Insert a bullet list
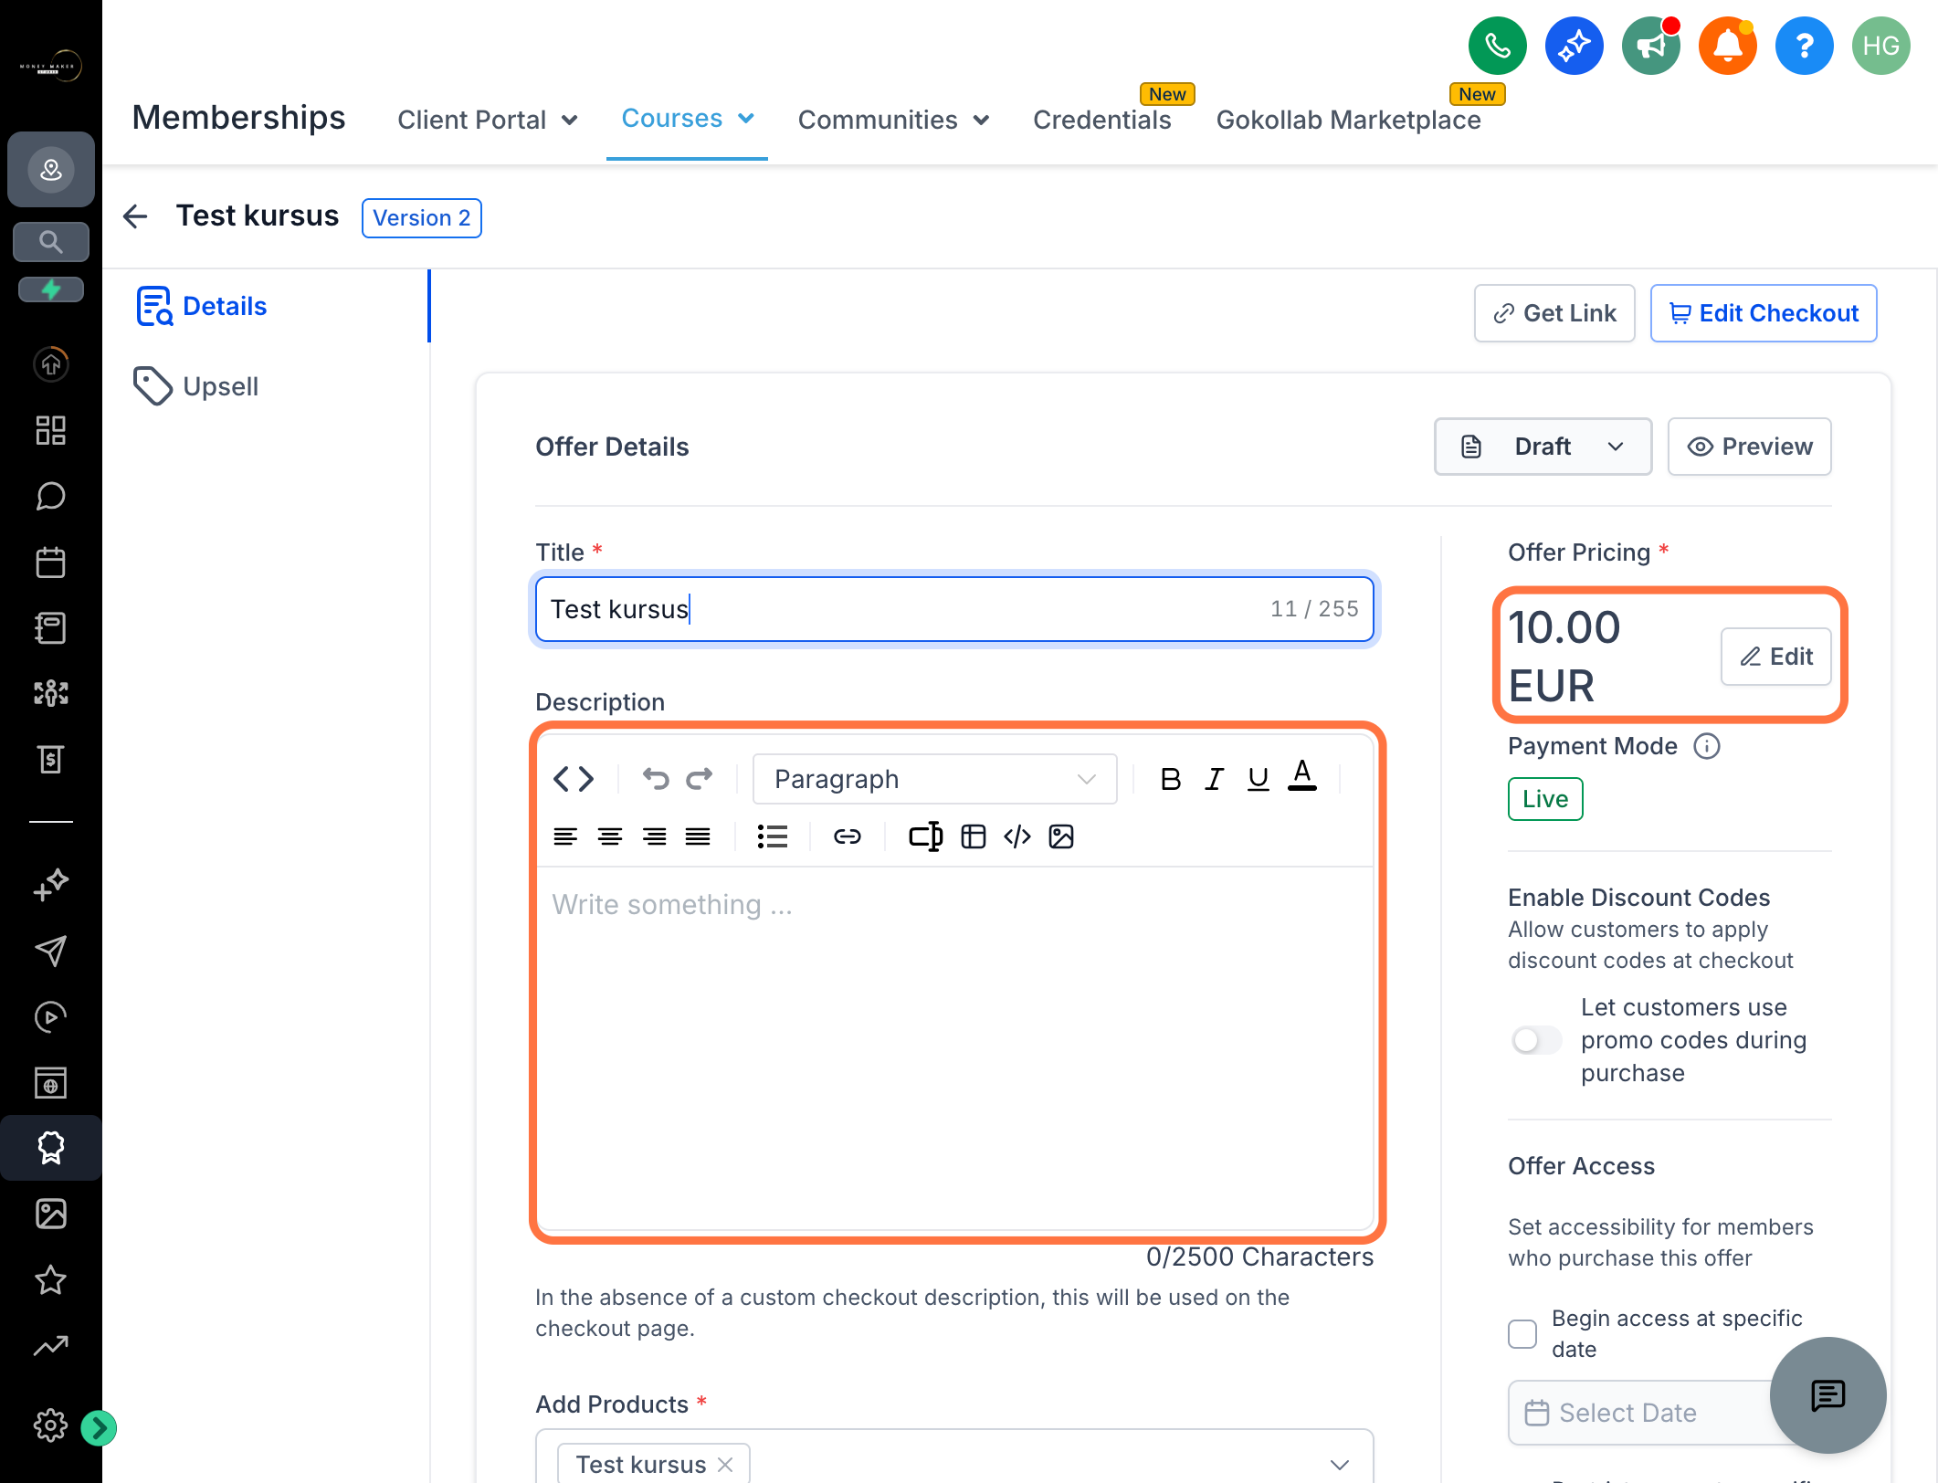Viewport: 1938px width, 1483px height. 773,836
